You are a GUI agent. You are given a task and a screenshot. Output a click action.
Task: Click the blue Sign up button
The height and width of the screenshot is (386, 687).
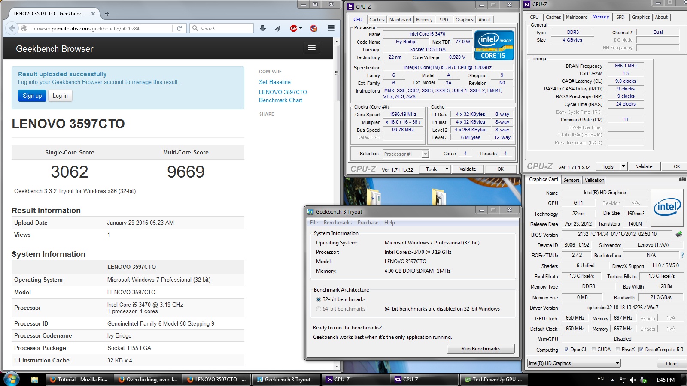click(x=32, y=96)
